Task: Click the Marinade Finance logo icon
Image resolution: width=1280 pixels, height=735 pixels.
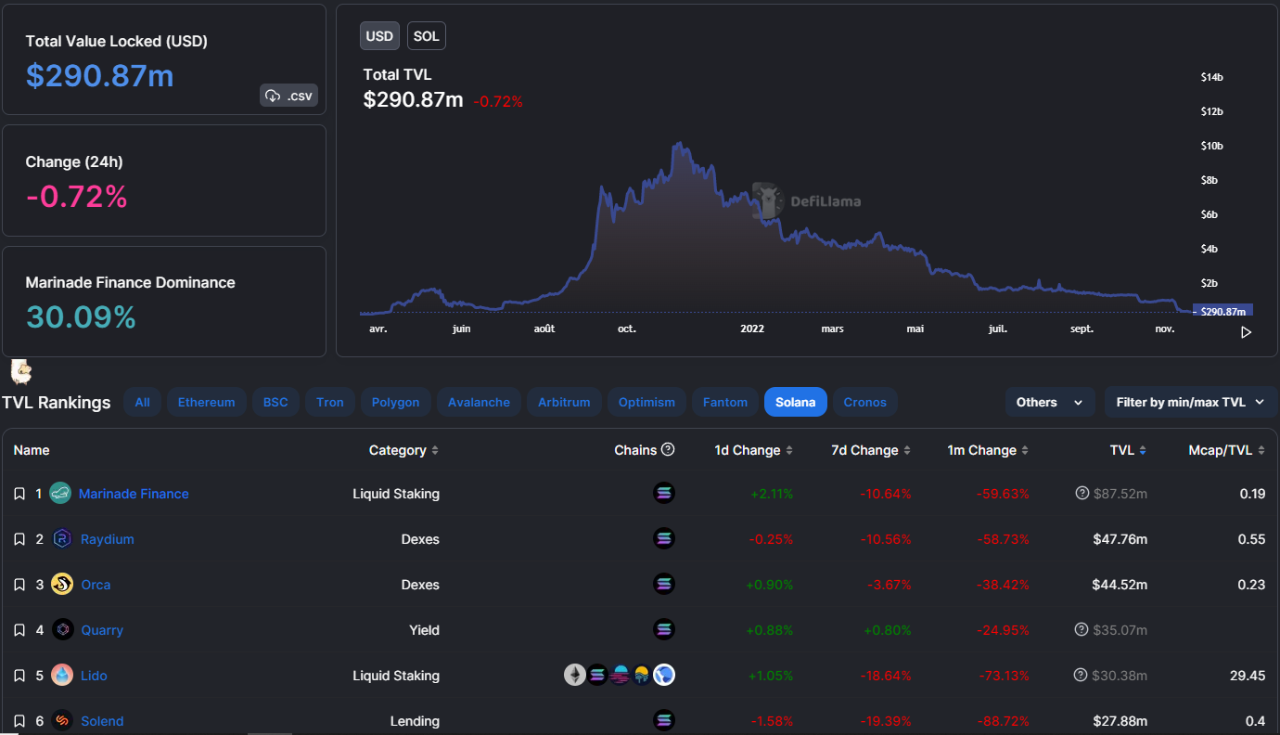Action: [x=60, y=494]
